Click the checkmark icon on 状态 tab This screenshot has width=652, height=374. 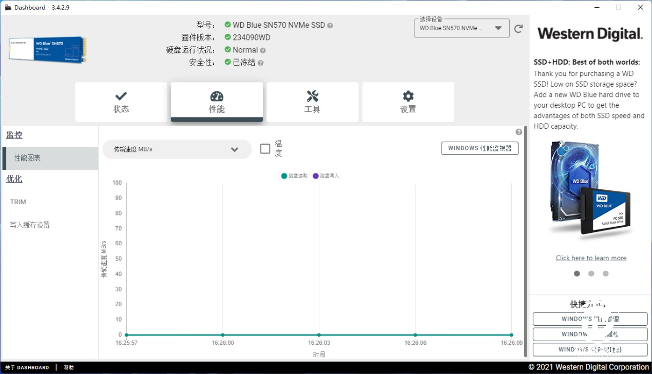tap(121, 96)
